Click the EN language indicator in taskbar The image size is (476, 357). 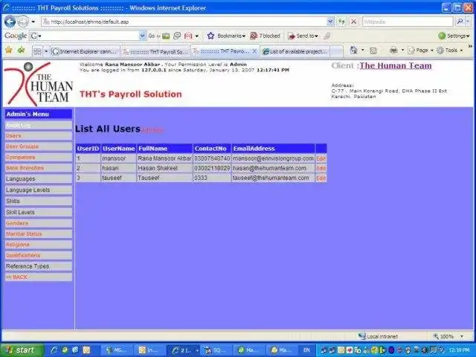coord(306,350)
